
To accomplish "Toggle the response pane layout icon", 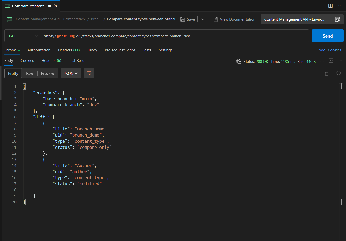I will tap(331, 61).
